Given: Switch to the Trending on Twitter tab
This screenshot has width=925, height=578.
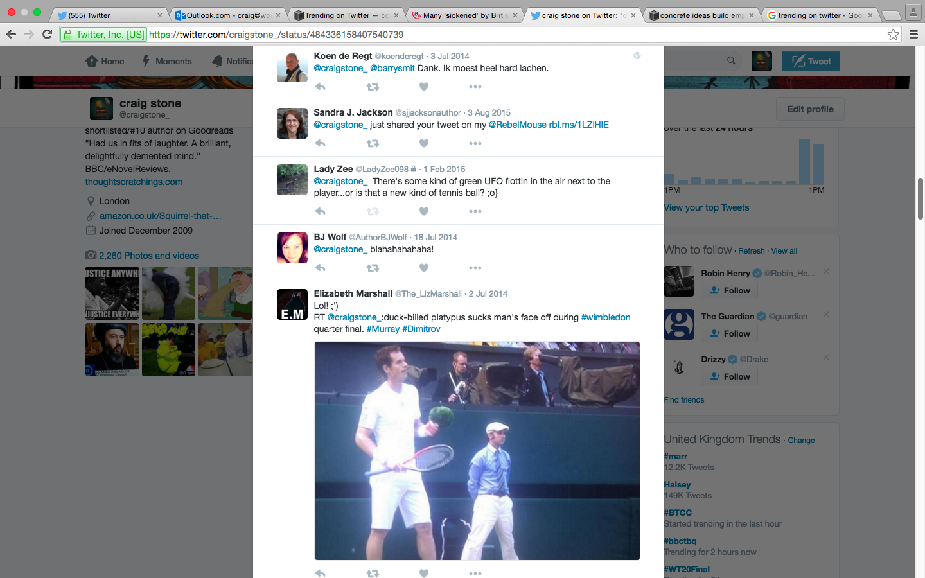Looking at the screenshot, I should coord(346,15).
